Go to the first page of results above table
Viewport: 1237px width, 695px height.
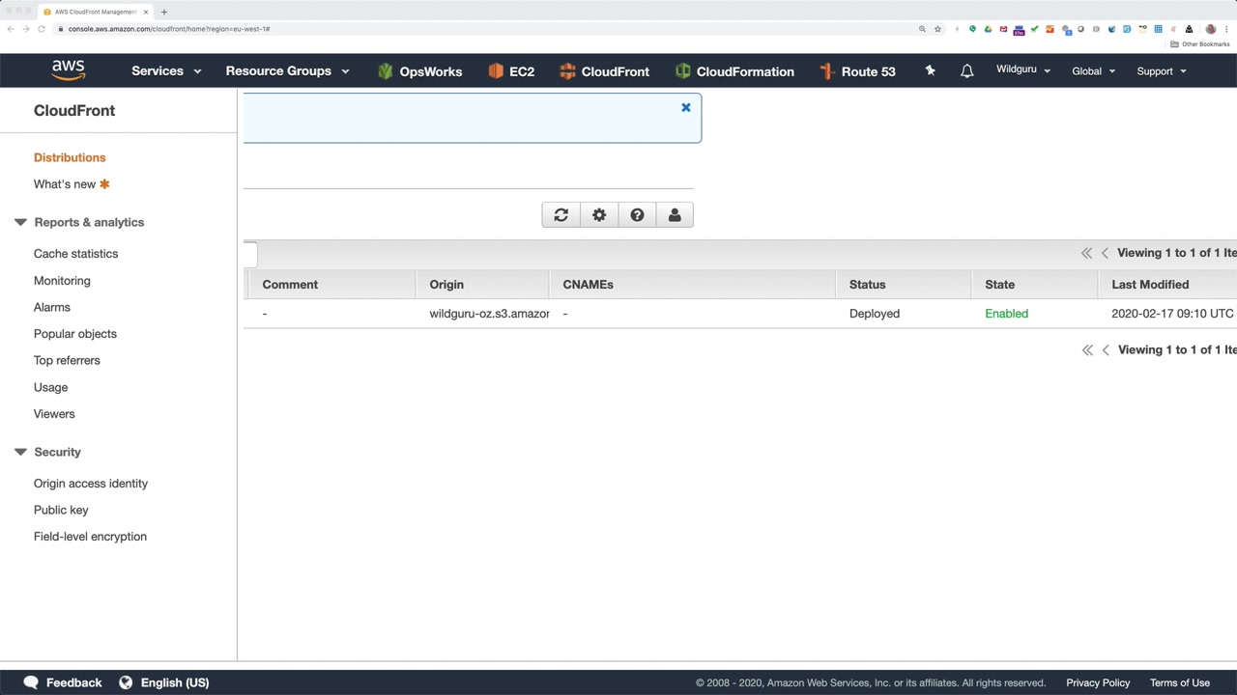[x=1086, y=253]
